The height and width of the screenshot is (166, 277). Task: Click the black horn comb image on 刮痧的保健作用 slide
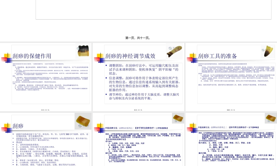83,51
